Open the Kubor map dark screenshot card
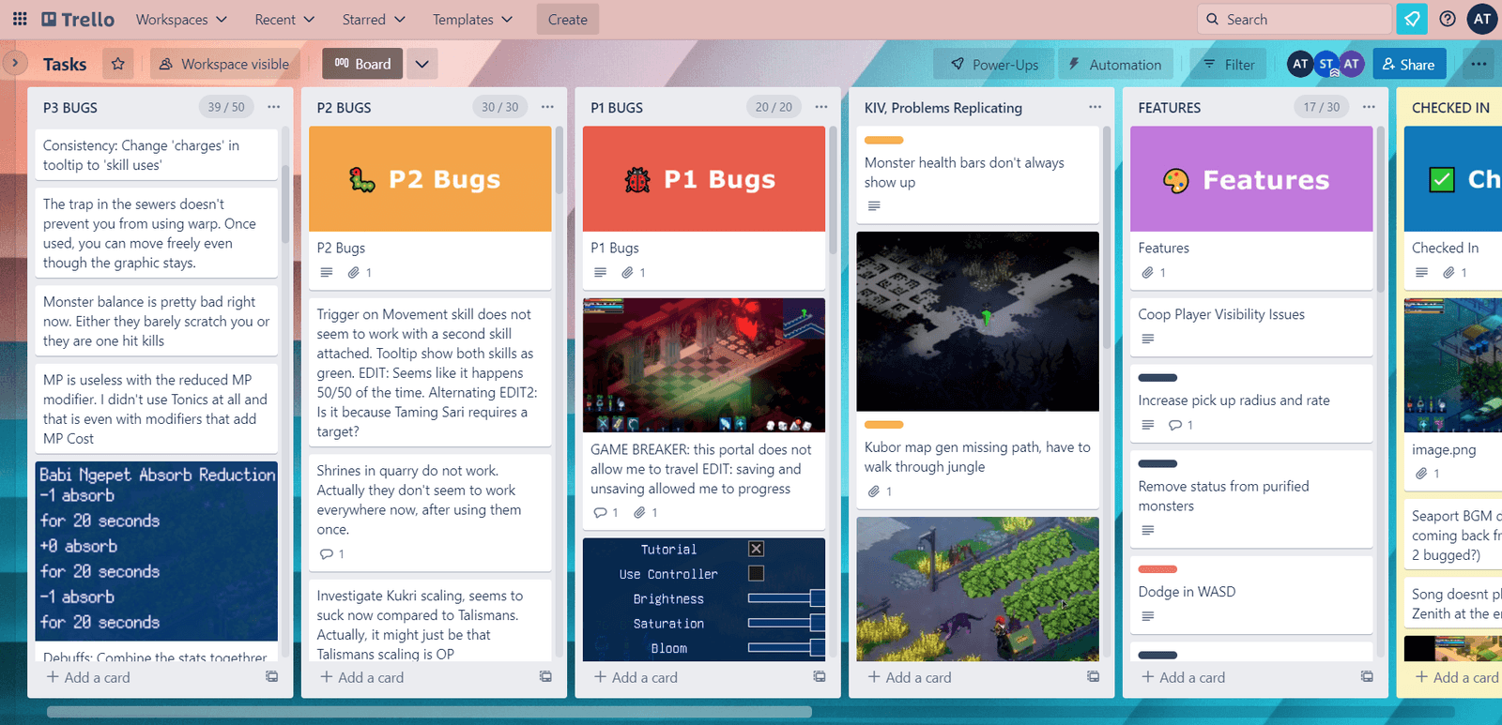The height and width of the screenshot is (725, 1502). (977, 370)
